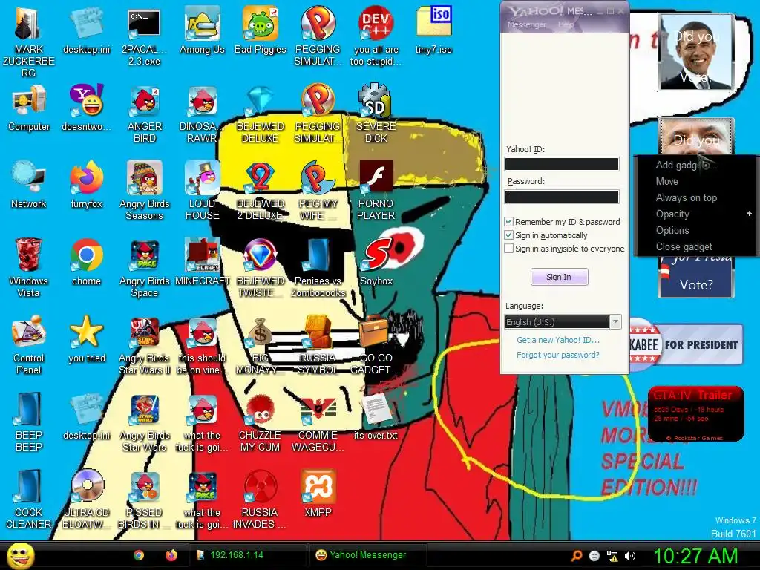Viewport: 760px width, 570px height.
Task: Choose Move from the gadget menu
Action: pyautogui.click(x=667, y=181)
